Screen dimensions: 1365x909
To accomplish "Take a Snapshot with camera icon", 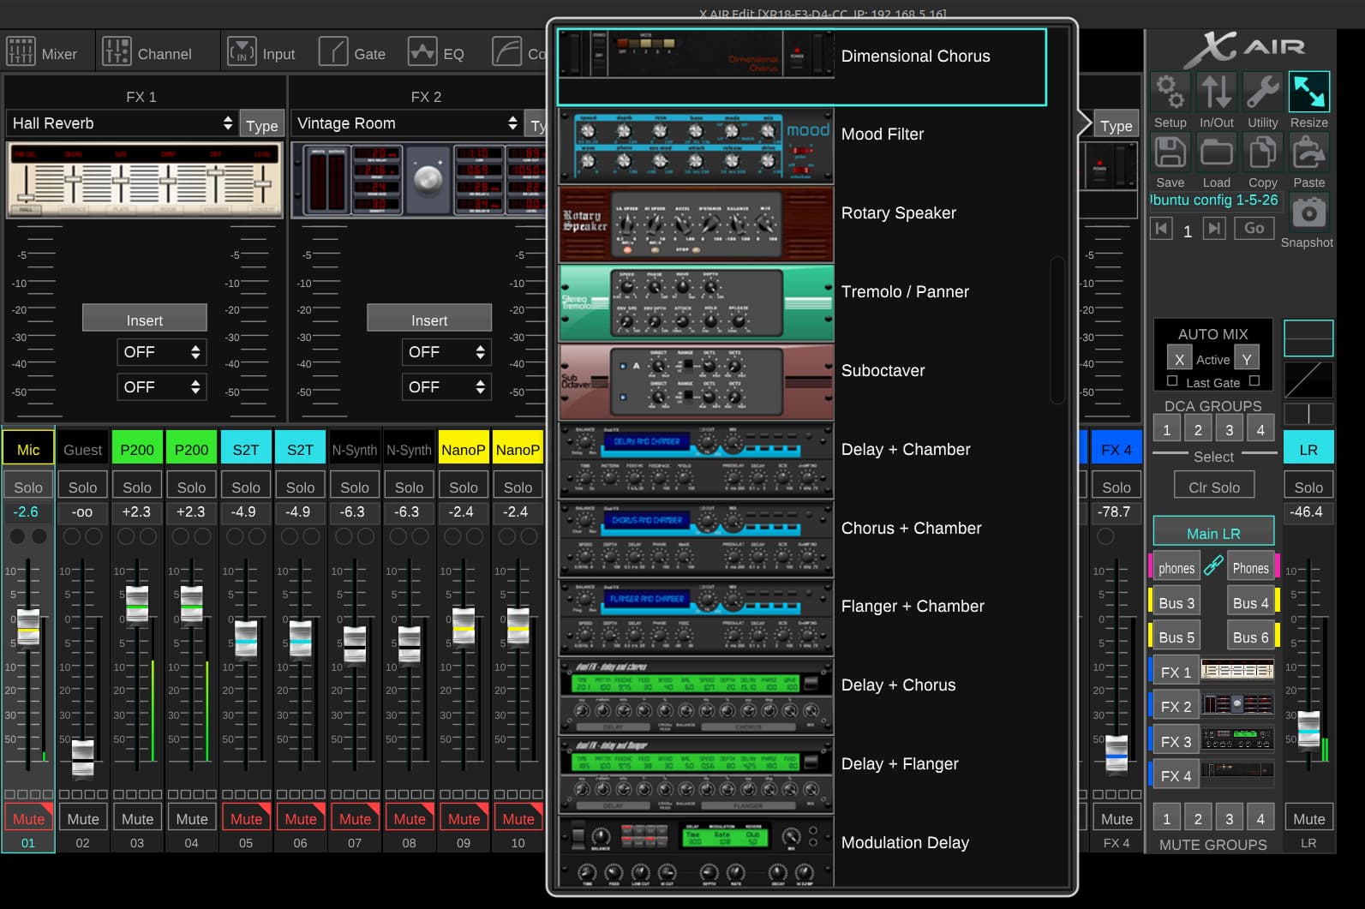I will tap(1308, 212).
